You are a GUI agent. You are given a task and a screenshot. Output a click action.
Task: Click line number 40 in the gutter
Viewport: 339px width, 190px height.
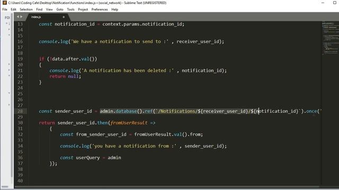[x=20, y=181]
